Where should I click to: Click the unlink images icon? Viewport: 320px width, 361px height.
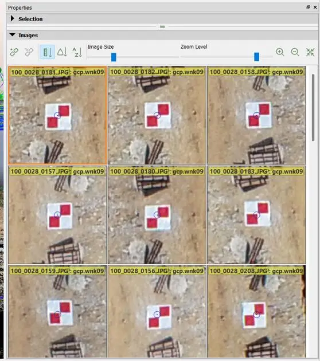(29, 52)
